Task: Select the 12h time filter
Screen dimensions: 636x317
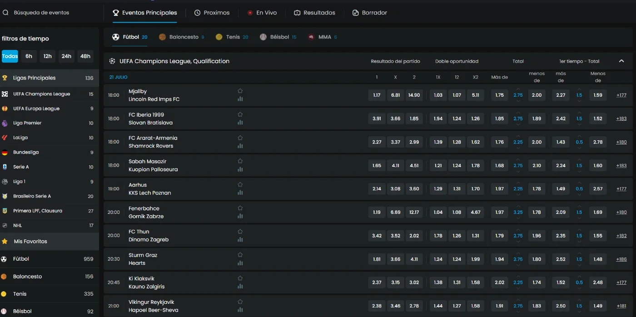Action: pos(48,56)
